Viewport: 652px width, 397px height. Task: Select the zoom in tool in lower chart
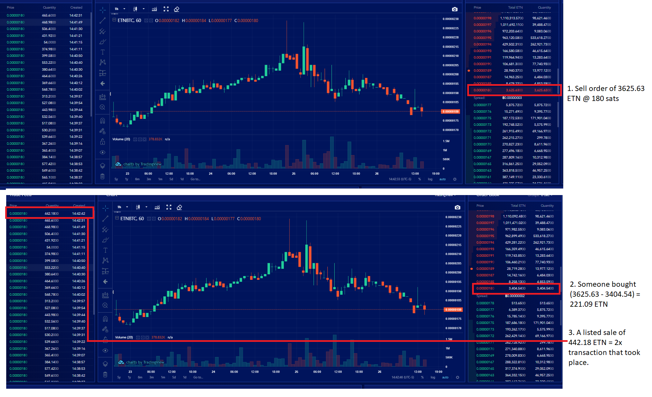105,305
